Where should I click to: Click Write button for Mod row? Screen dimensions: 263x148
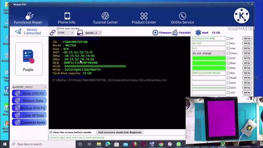pos(247,43)
